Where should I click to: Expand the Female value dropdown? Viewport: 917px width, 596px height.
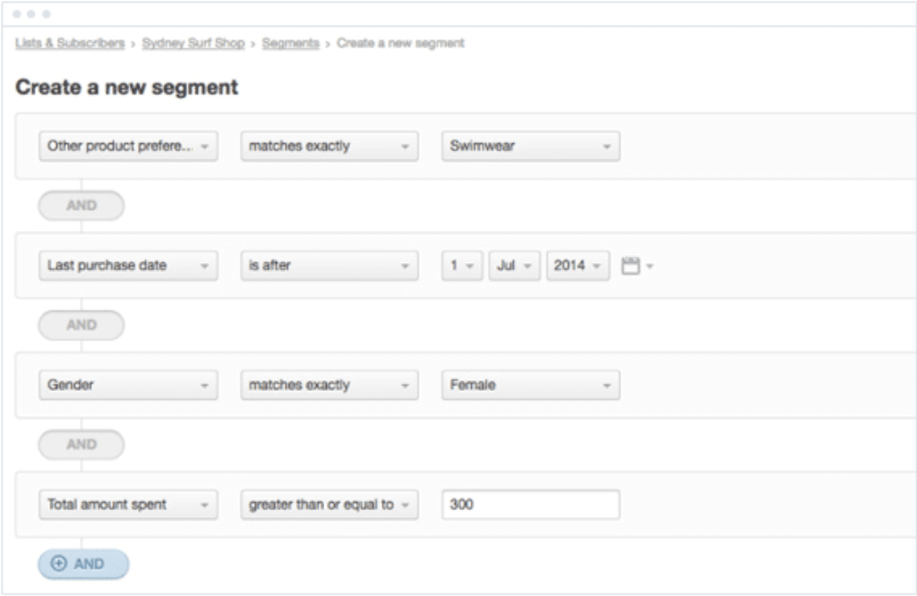[530, 385]
